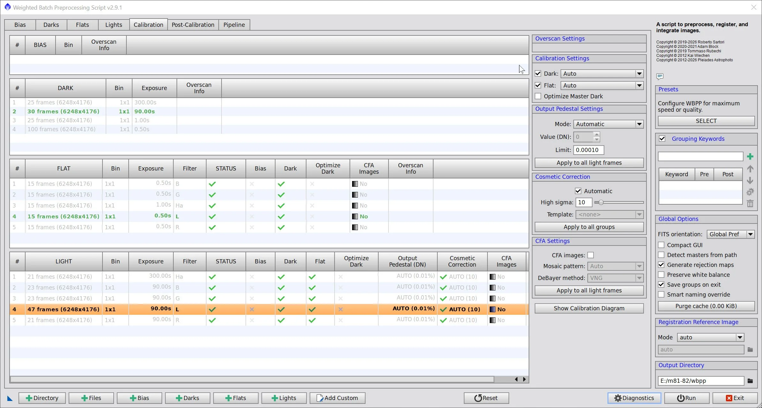Click the green plus add keyword icon
The height and width of the screenshot is (408, 762).
pyautogui.click(x=750, y=156)
